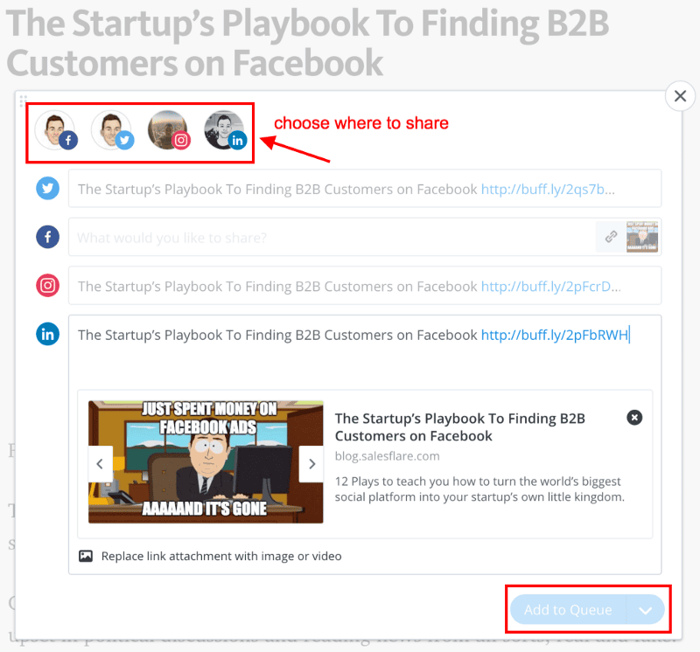Viewport: 700px width, 652px height.
Task: Click the buff.ly/2pFbRWH link in the LinkedIn text
Action: [x=555, y=335]
